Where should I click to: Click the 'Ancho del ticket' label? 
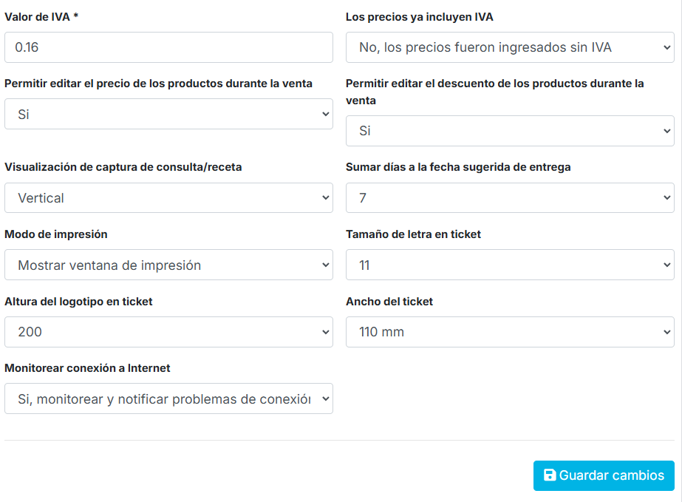point(389,302)
